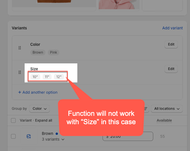
Task: Click the empty add media placeholder
Action: [162, 5]
